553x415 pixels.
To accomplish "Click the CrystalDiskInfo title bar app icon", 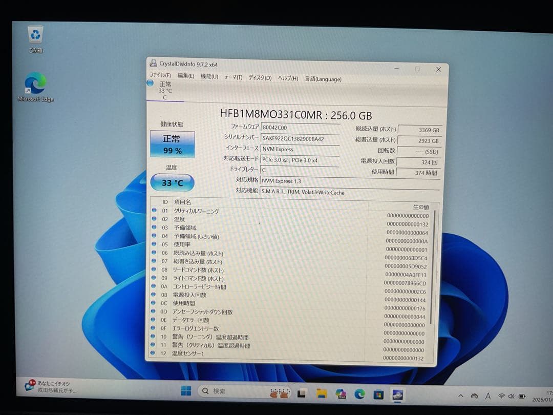I will pos(153,63).
